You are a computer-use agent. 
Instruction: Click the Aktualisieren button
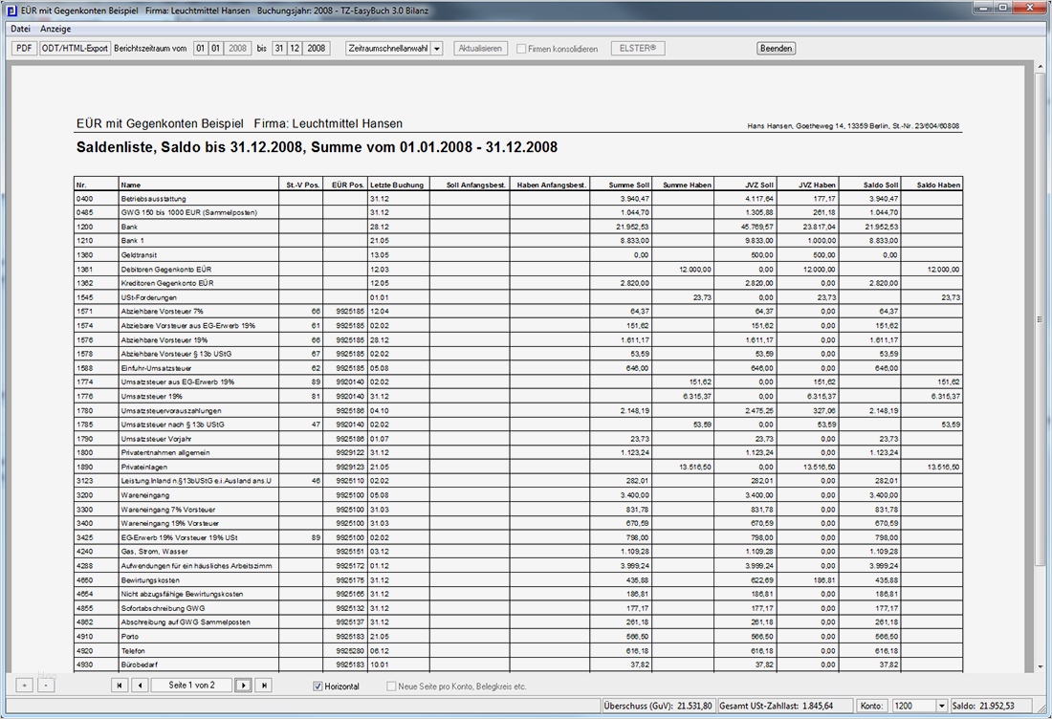(480, 48)
